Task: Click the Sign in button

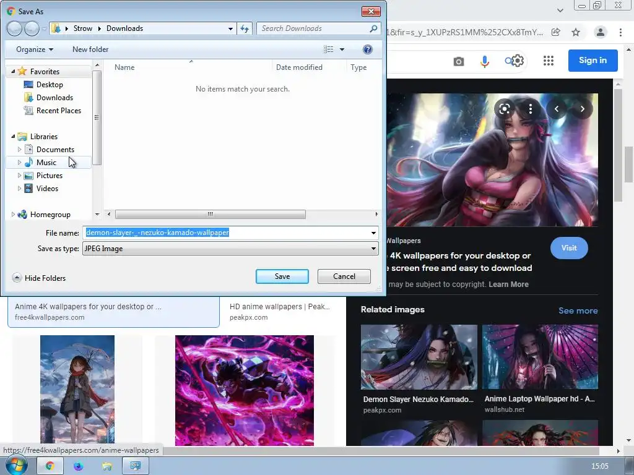Action: tap(593, 60)
